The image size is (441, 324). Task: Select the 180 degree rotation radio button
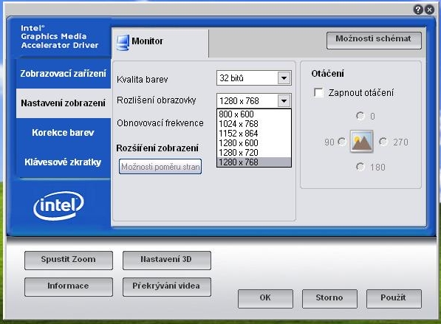coord(360,167)
